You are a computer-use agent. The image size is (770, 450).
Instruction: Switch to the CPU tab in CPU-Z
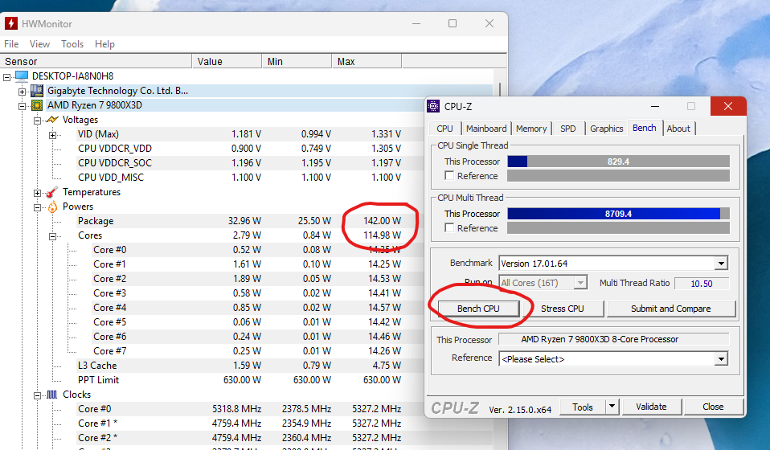tap(445, 129)
